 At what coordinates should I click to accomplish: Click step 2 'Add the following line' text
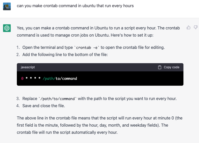[x=65, y=54]
